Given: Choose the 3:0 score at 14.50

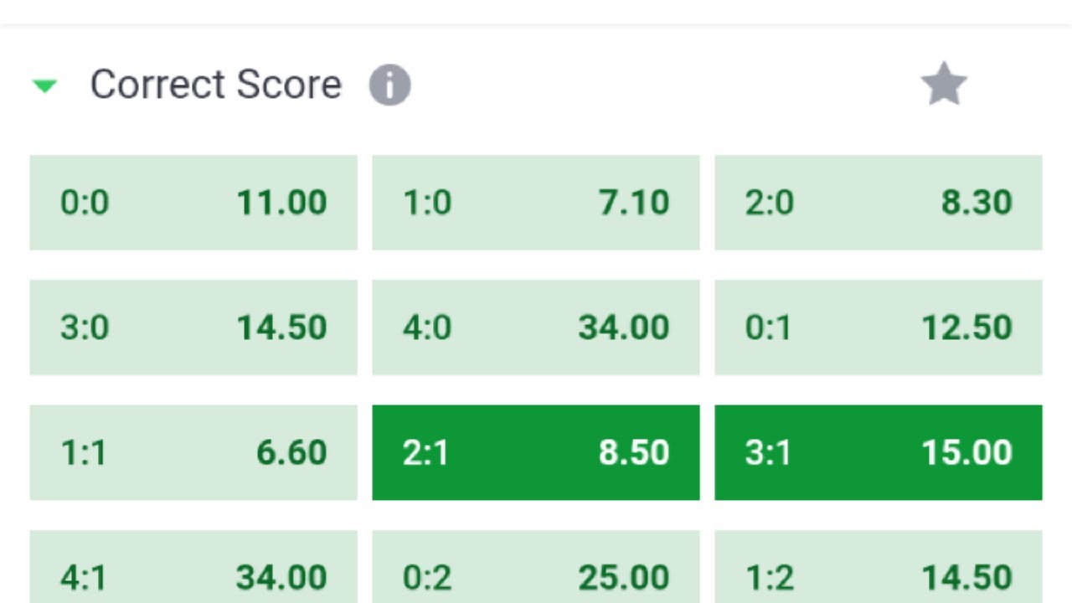Looking at the screenshot, I should pyautogui.click(x=193, y=327).
